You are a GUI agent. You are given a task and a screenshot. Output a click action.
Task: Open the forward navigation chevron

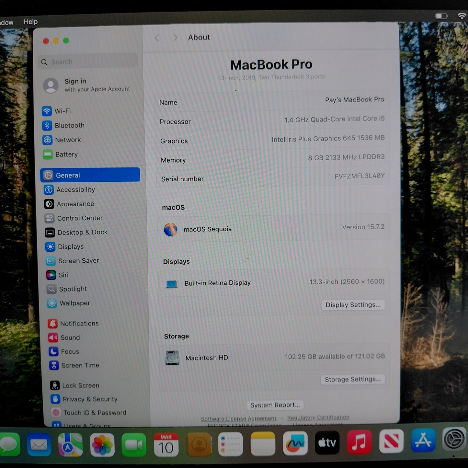point(175,38)
